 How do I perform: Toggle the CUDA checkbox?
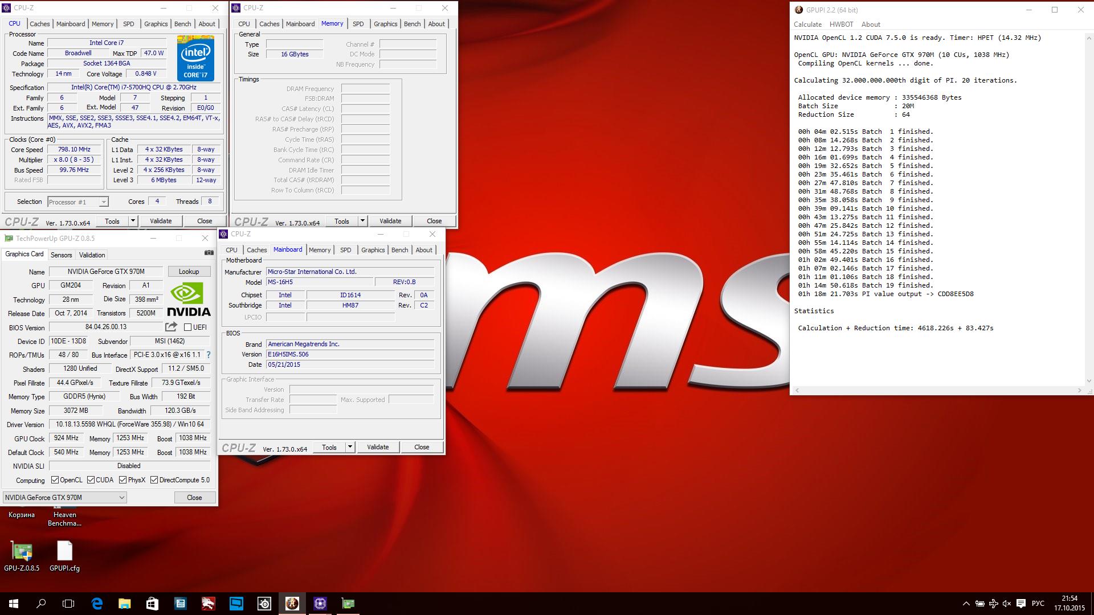pyautogui.click(x=91, y=480)
